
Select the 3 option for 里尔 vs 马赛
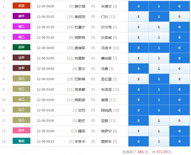coord(138,69)
